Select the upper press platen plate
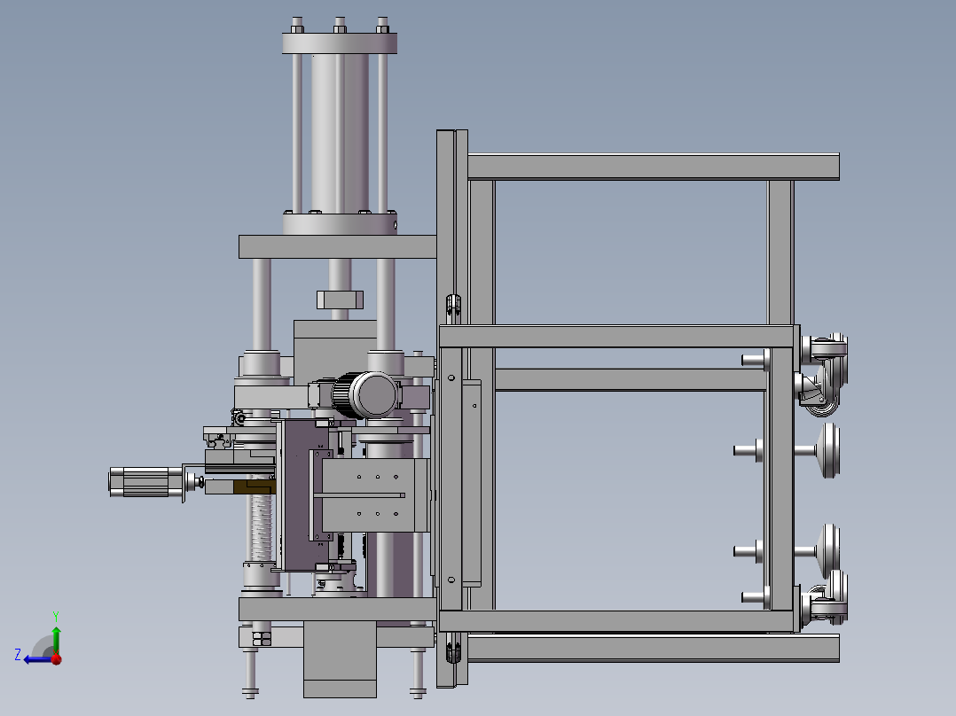Screen dimensions: 956x716 point(338,247)
